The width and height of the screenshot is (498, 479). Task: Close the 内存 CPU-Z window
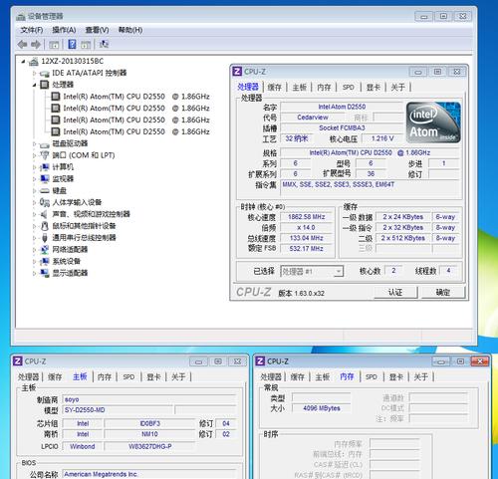(479, 361)
